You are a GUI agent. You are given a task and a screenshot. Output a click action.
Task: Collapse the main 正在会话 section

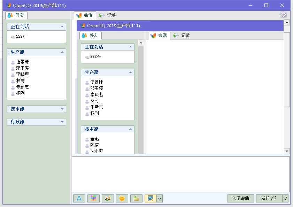point(62,27)
